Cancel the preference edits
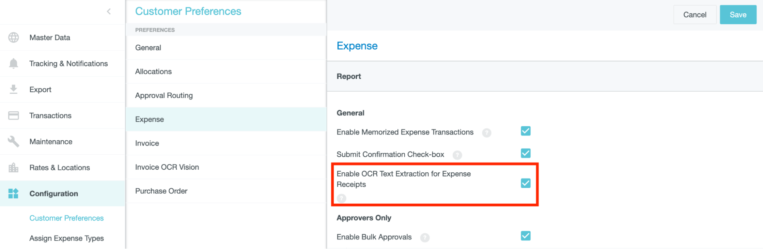The image size is (763, 249). tap(695, 14)
